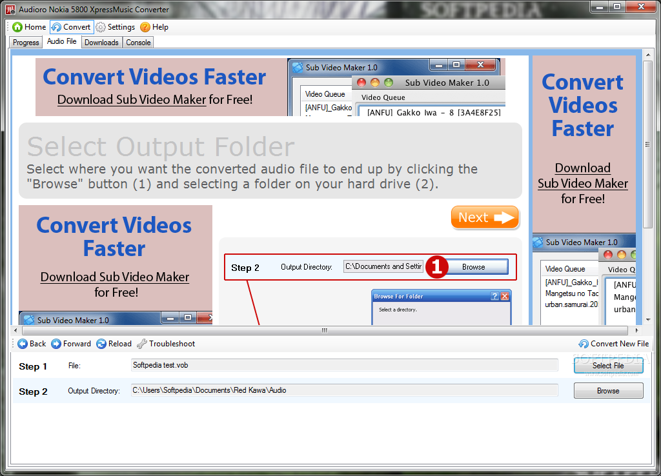Minimize the Audioro converter window

600,6
